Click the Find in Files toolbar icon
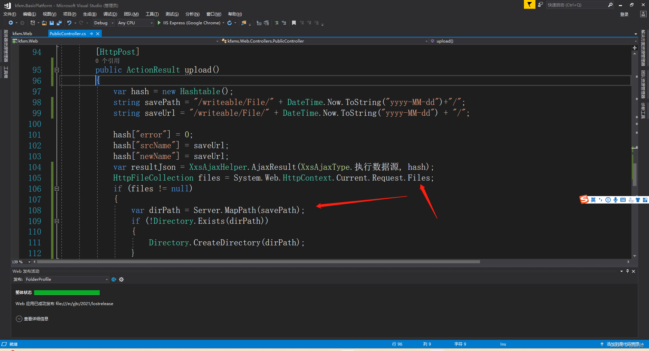Viewport: 649px width, 351px height. [244, 23]
